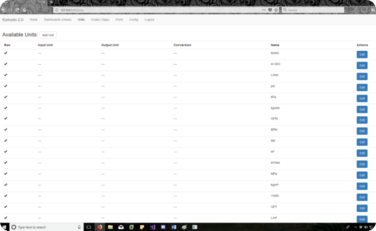
Task: Click the Name column header
Action: point(275,45)
